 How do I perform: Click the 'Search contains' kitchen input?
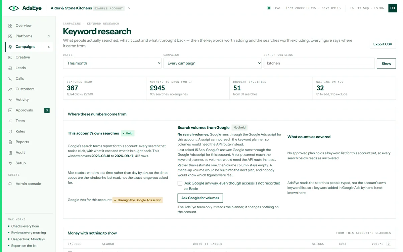319,63
